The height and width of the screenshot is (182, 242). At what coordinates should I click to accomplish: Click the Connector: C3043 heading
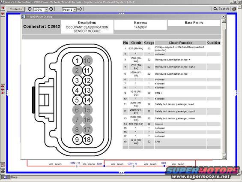tap(42, 27)
